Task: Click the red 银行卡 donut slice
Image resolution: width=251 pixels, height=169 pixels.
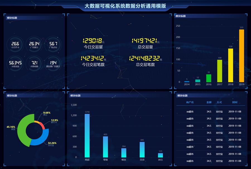Action: click(x=42, y=126)
